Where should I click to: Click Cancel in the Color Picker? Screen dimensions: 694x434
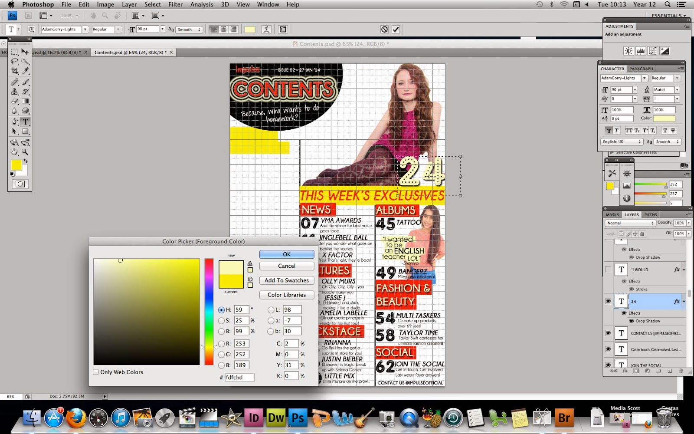click(287, 266)
